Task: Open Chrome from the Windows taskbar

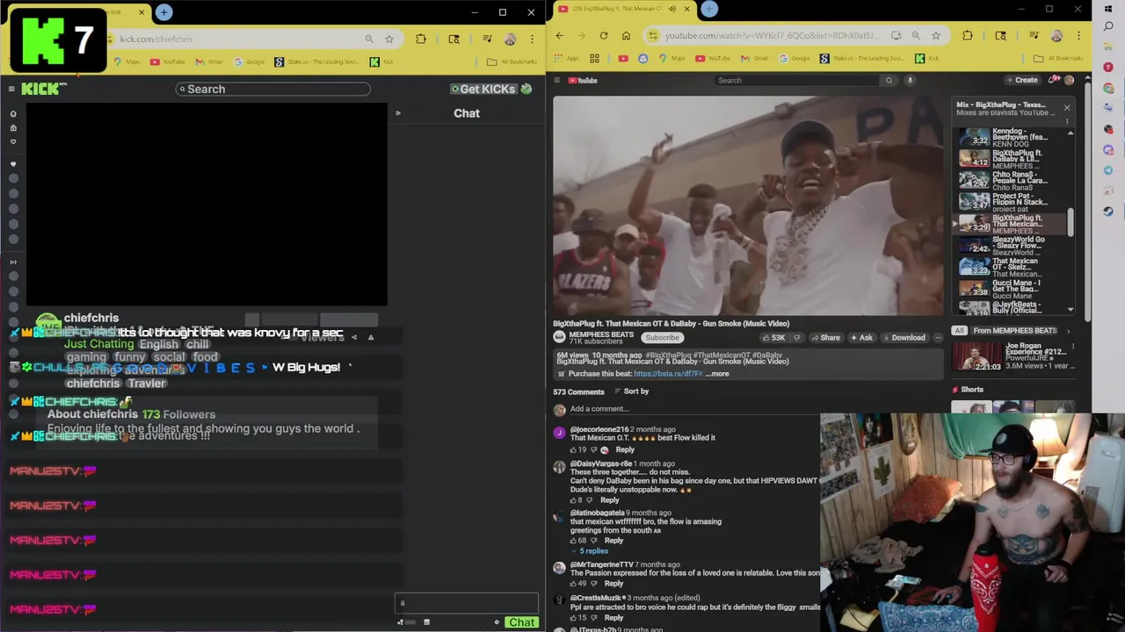Action: [1108, 89]
